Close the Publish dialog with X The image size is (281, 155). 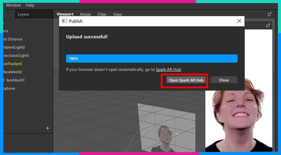click(239, 21)
